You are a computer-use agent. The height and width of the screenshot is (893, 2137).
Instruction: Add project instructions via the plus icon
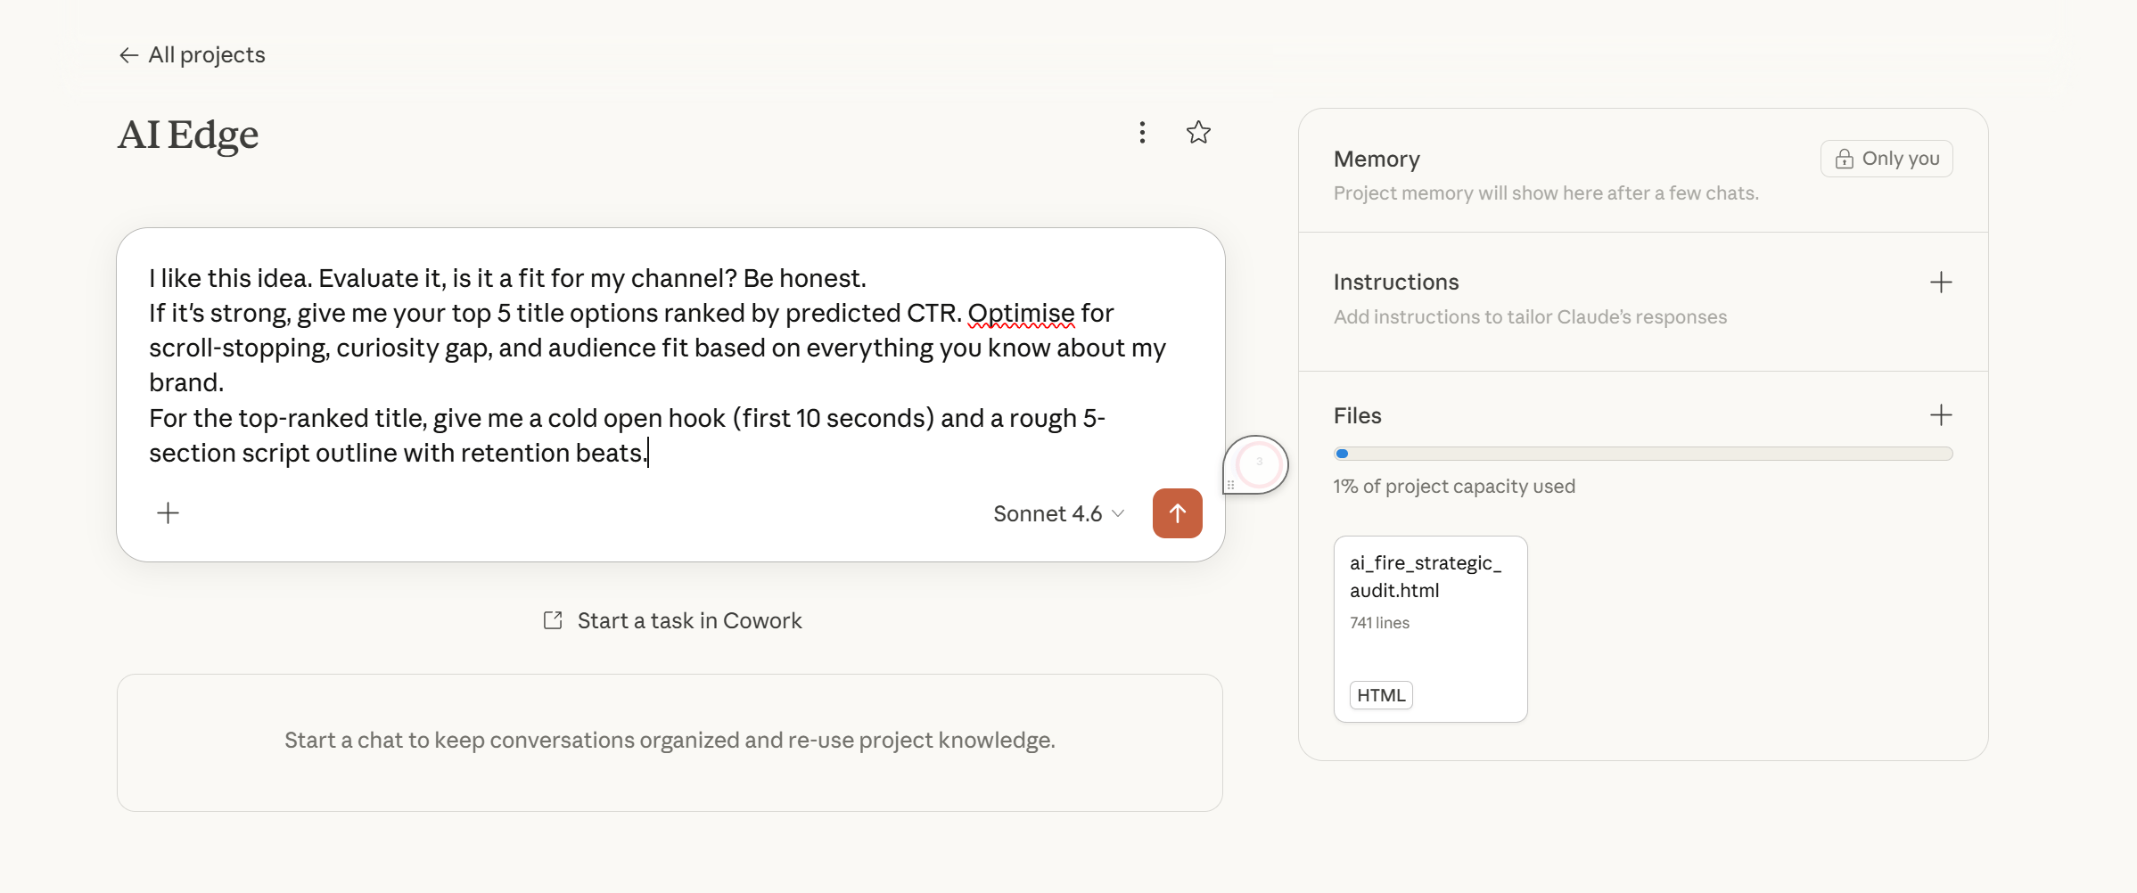1941,282
